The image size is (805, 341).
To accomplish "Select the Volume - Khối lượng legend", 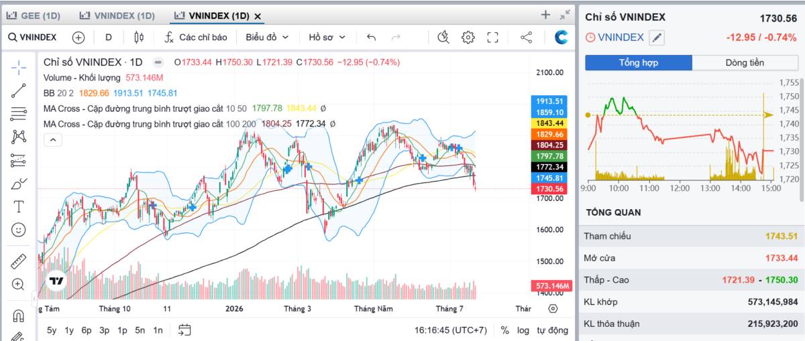I will [x=83, y=78].
